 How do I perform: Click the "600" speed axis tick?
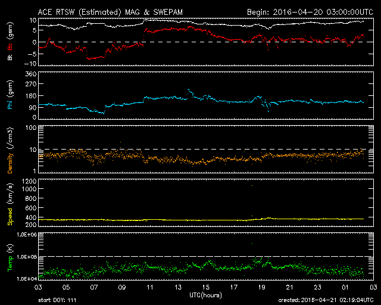click(31, 208)
